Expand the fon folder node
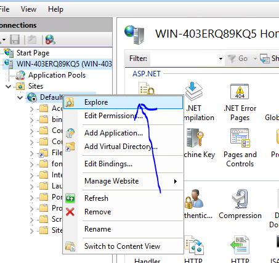This screenshot has height=263, width=279. [x=31, y=164]
